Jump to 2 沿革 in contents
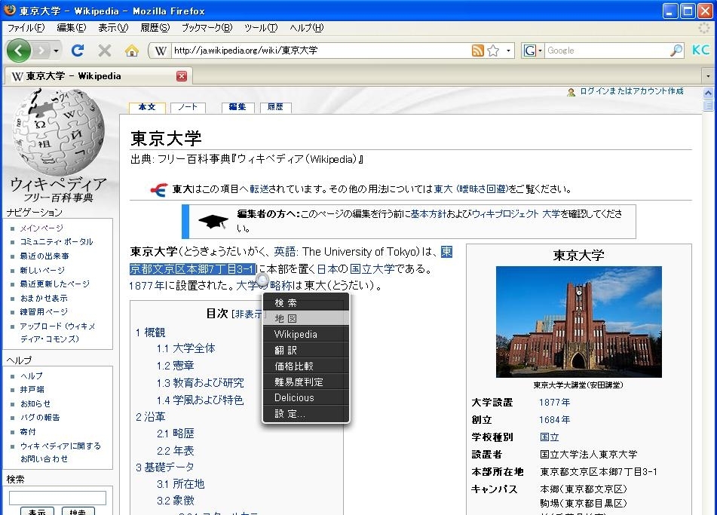Screen dimensions: 717x515 point(151,417)
